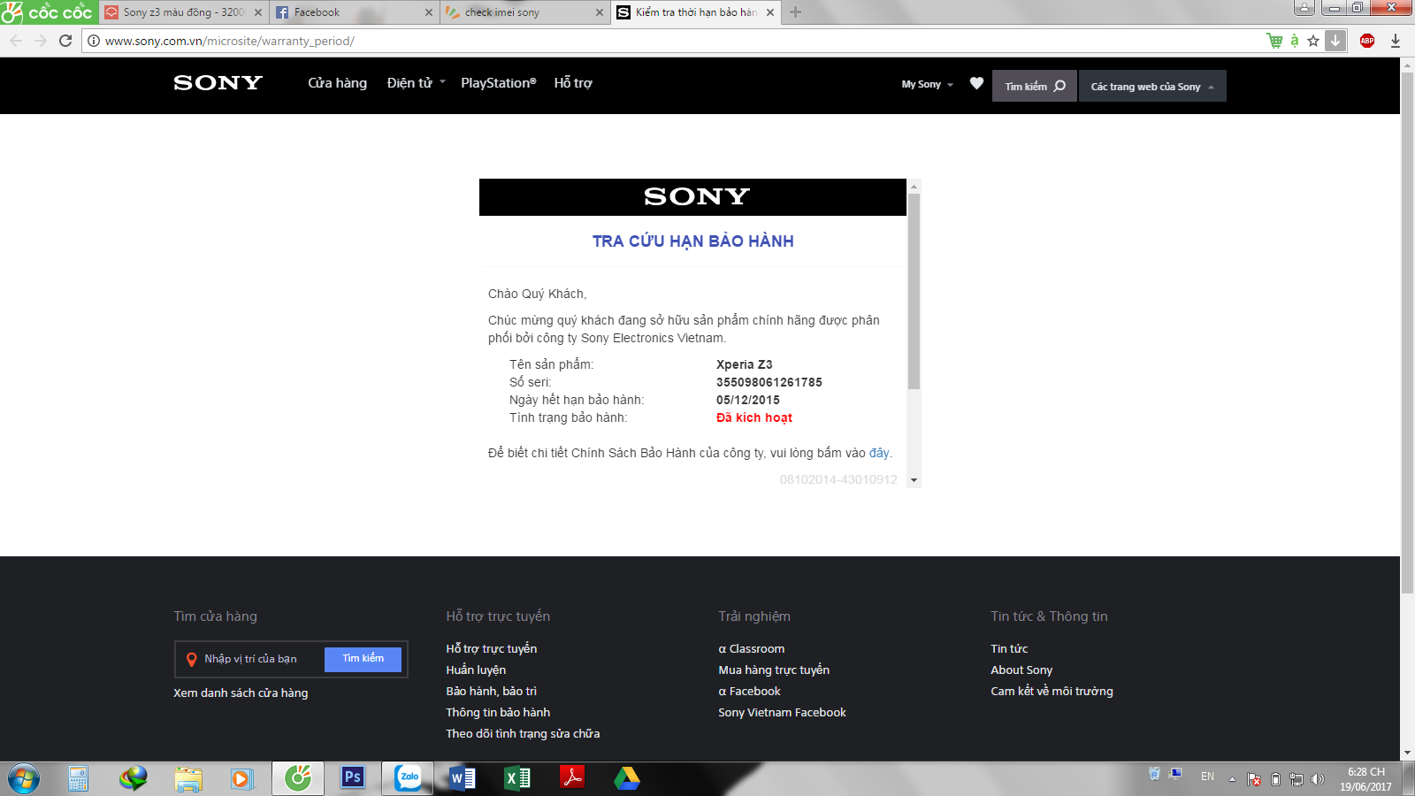Expand Các trang web của Sony dropdown
The width and height of the screenshot is (1415, 796).
(1152, 86)
